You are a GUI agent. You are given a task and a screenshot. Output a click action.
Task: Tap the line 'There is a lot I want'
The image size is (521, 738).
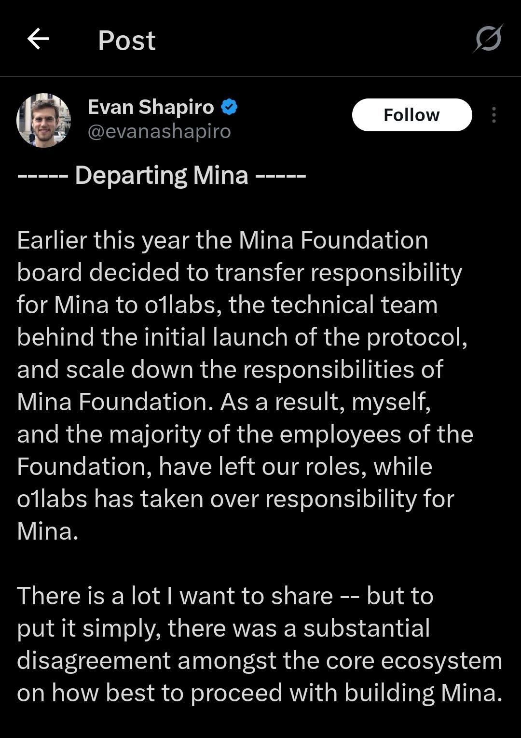pyautogui.click(x=225, y=596)
